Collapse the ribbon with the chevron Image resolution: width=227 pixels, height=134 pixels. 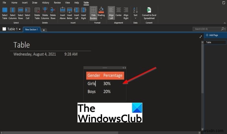coord(224,23)
